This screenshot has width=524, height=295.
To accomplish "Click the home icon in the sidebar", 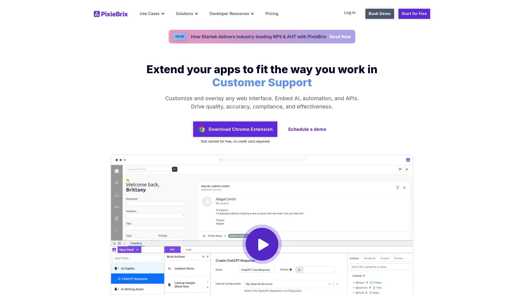I will [x=117, y=183].
